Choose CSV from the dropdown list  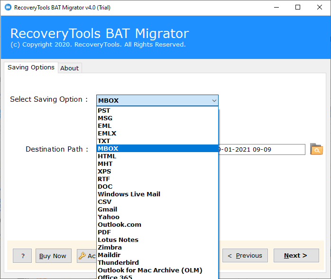tap(157, 202)
